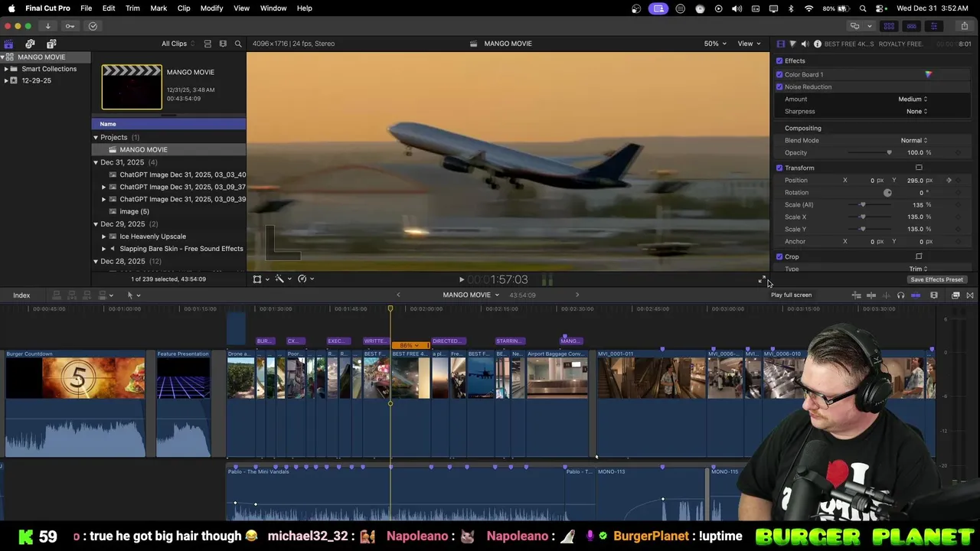Click the Rotation dial control
Viewport: 980px width, 551px height.
pyautogui.click(x=887, y=192)
